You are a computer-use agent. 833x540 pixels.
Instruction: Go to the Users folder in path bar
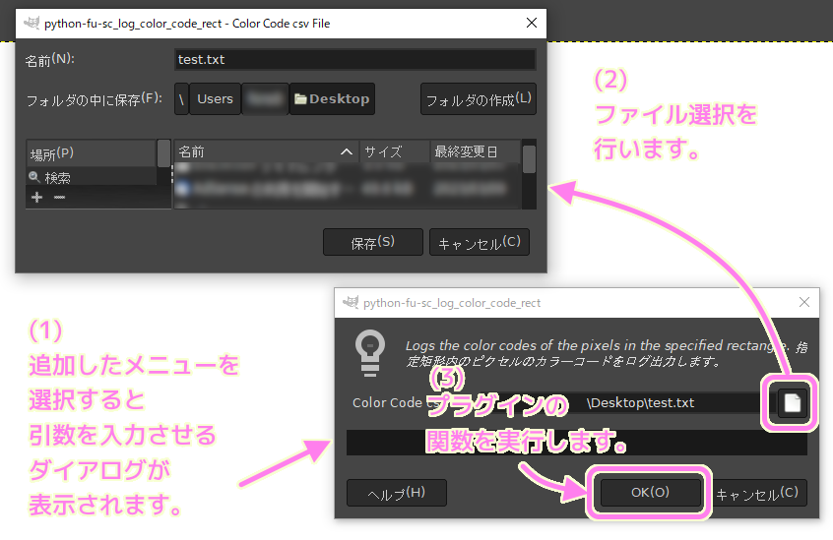[216, 99]
